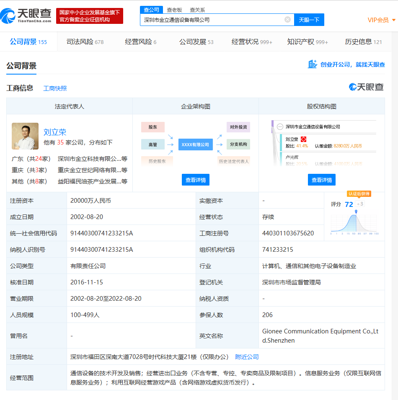Click the score distribution curve chart

pyautogui.click(x=354, y=223)
